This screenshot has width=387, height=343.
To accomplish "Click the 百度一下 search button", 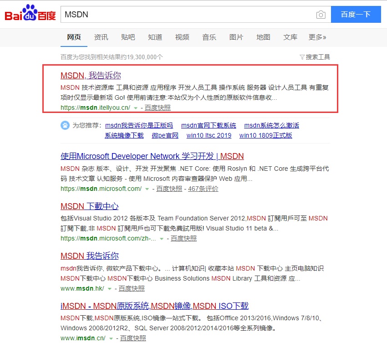I will [x=356, y=14].
